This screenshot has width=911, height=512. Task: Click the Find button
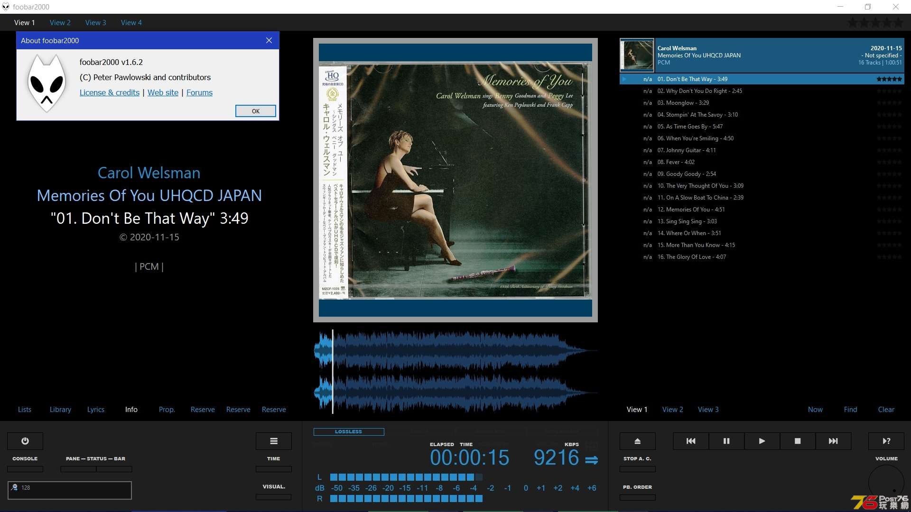851,409
